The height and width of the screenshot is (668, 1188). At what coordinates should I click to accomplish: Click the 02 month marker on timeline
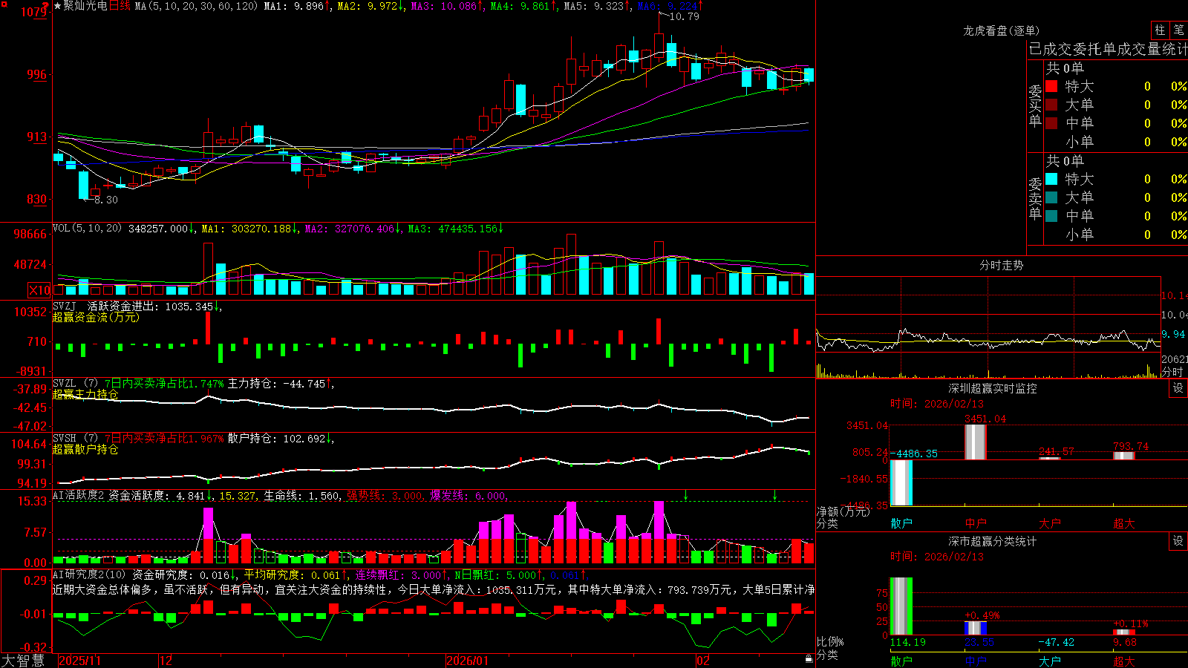(x=702, y=661)
